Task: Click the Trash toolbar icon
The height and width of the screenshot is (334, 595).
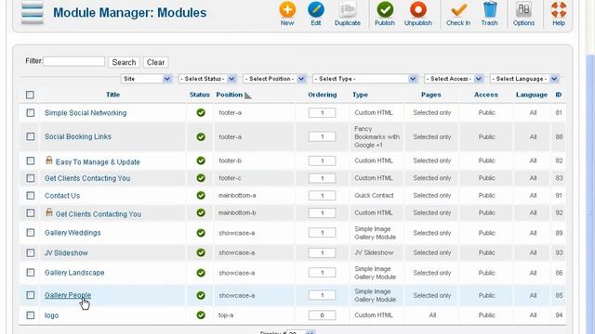Action: [x=490, y=14]
